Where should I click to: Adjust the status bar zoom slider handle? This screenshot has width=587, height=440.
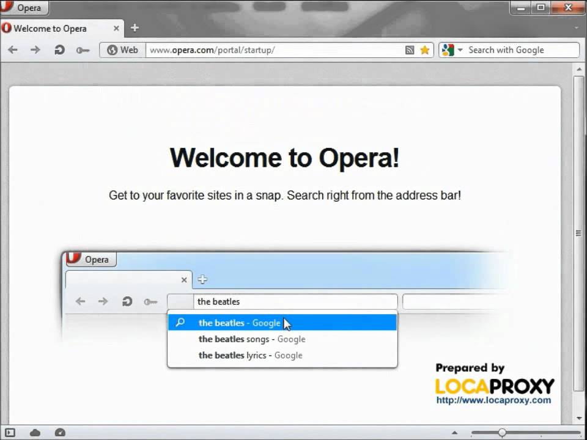click(502, 433)
